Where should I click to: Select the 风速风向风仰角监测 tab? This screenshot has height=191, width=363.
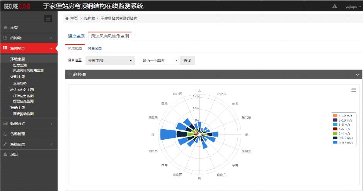coord(110,36)
